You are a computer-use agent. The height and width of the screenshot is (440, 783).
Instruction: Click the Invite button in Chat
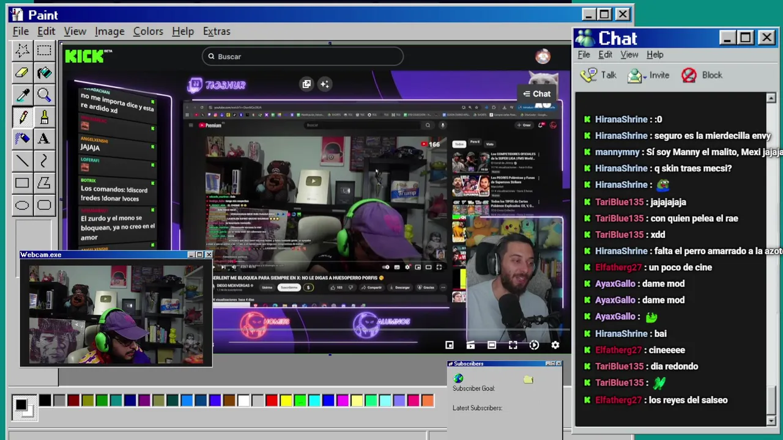(x=649, y=75)
